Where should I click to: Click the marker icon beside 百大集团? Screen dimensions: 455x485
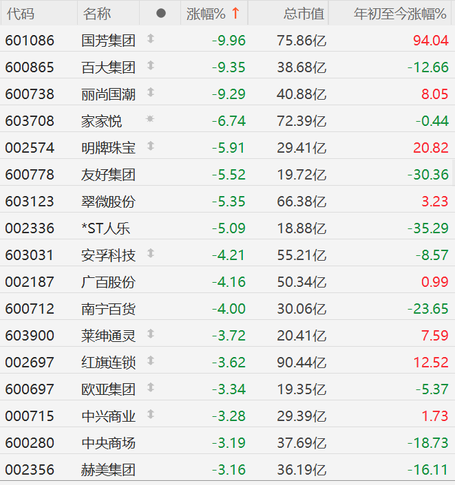151,67
